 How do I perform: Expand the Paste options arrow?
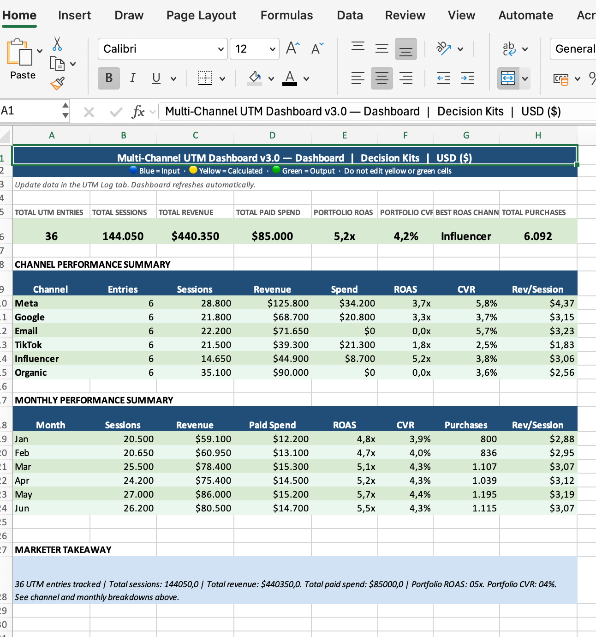pyautogui.click(x=40, y=51)
